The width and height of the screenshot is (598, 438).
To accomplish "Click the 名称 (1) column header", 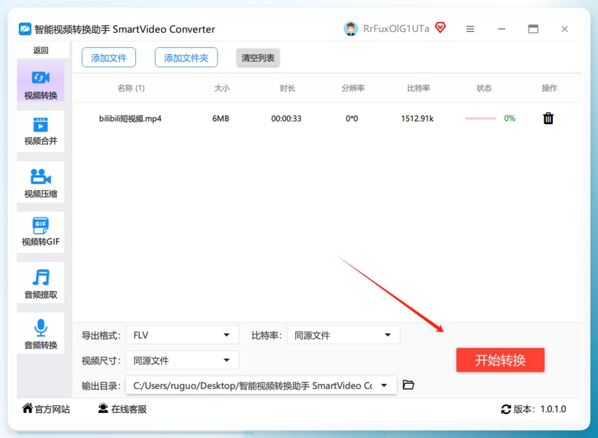I will pos(131,88).
